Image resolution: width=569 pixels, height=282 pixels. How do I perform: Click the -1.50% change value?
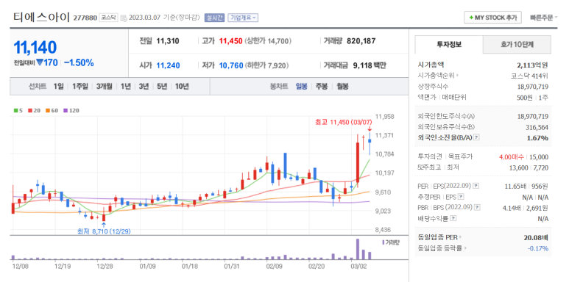79,62
